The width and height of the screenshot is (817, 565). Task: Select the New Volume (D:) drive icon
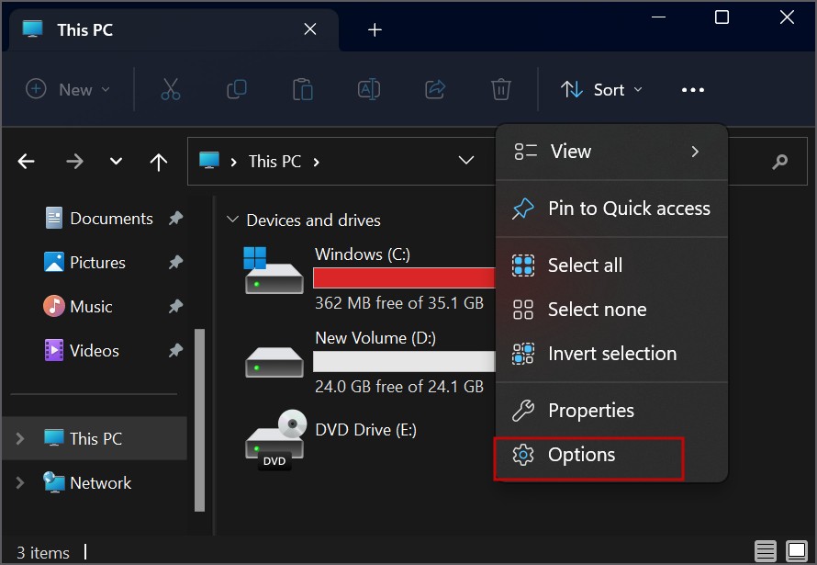tap(274, 362)
